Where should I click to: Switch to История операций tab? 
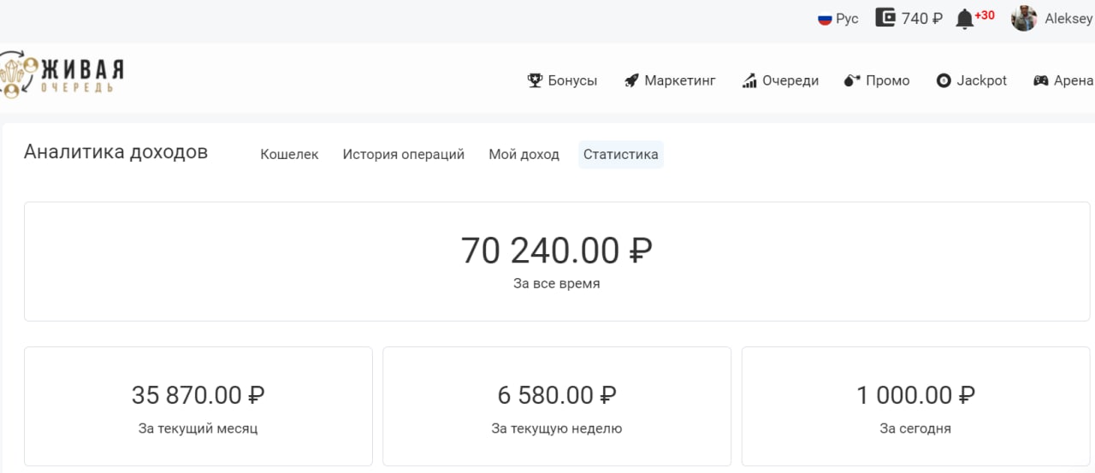click(x=404, y=155)
